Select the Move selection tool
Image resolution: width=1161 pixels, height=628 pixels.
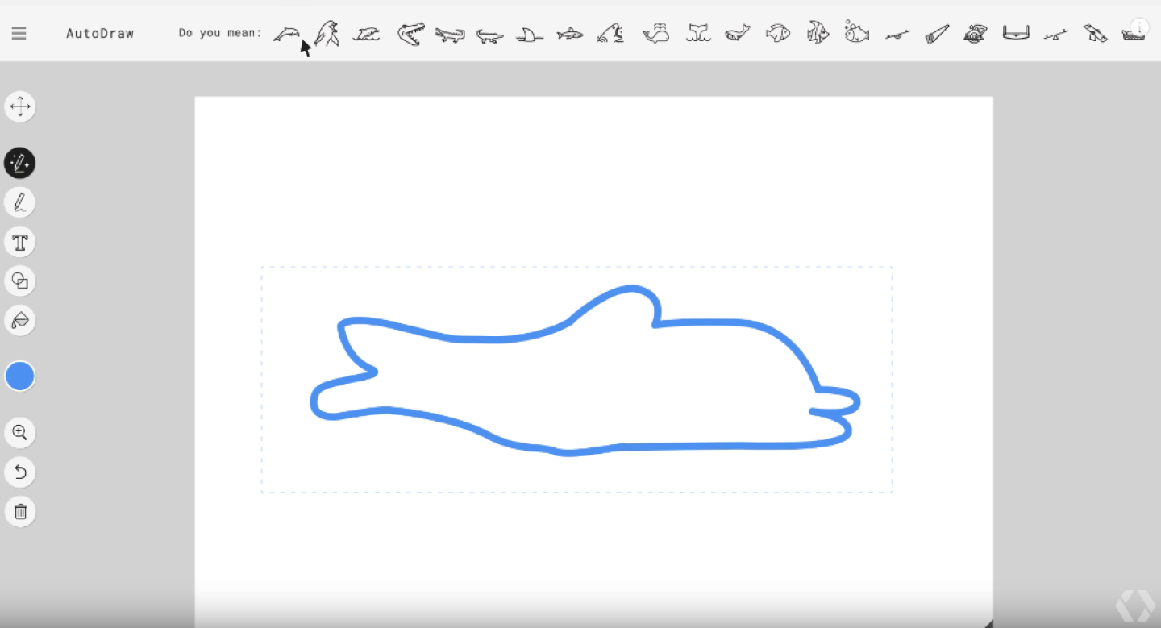[19, 106]
